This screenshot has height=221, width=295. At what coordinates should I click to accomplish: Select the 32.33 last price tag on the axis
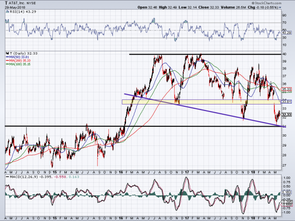[x=287, y=114]
